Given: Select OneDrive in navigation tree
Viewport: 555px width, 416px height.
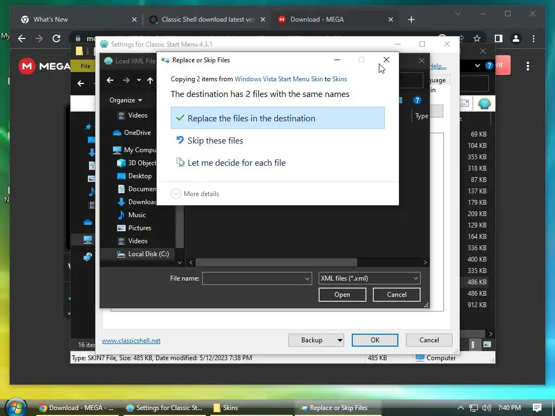Looking at the screenshot, I should tap(132, 133).
